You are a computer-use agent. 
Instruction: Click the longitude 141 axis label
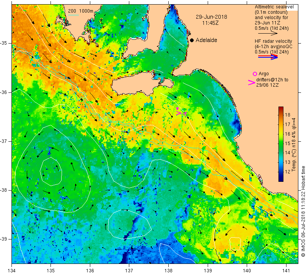tap(286, 270)
